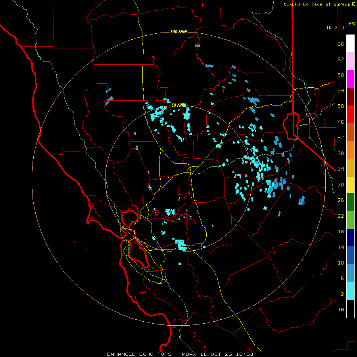Click the gold legend swatch
Screen dimensions: 357x357
[350, 168]
